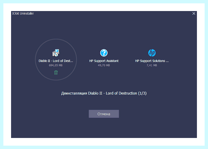
Task: Click the circular progress ring around Diablo II
Action: 56,39
